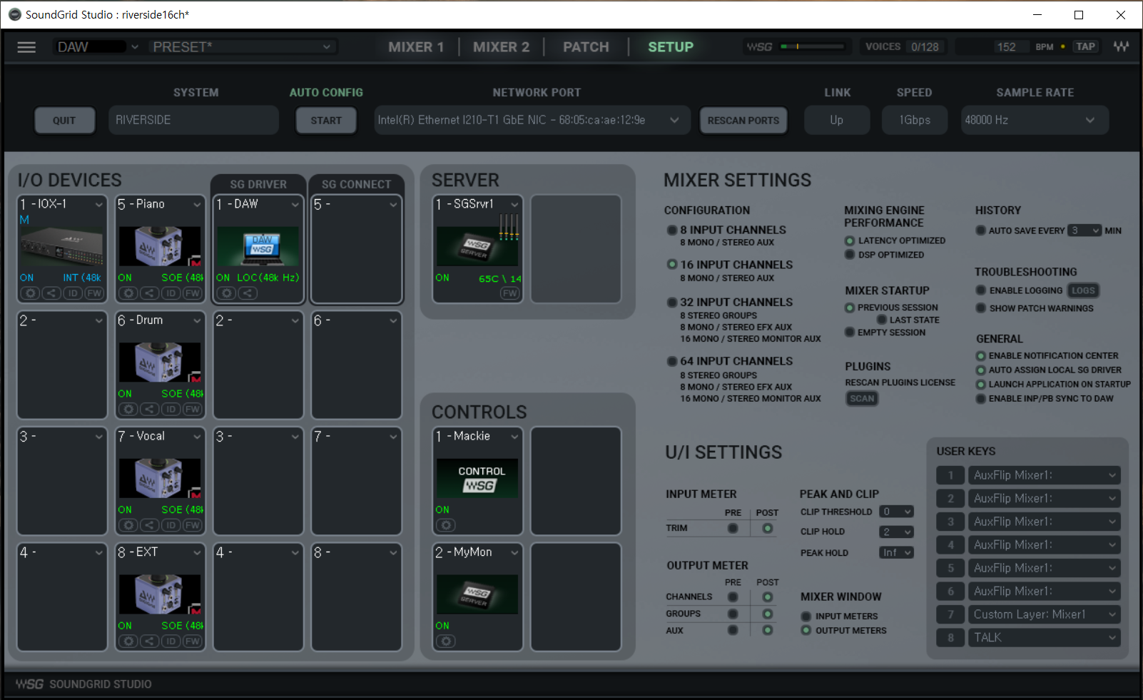This screenshot has height=700, width=1143.
Task: Select 32 Input Channels configuration
Action: point(672,303)
